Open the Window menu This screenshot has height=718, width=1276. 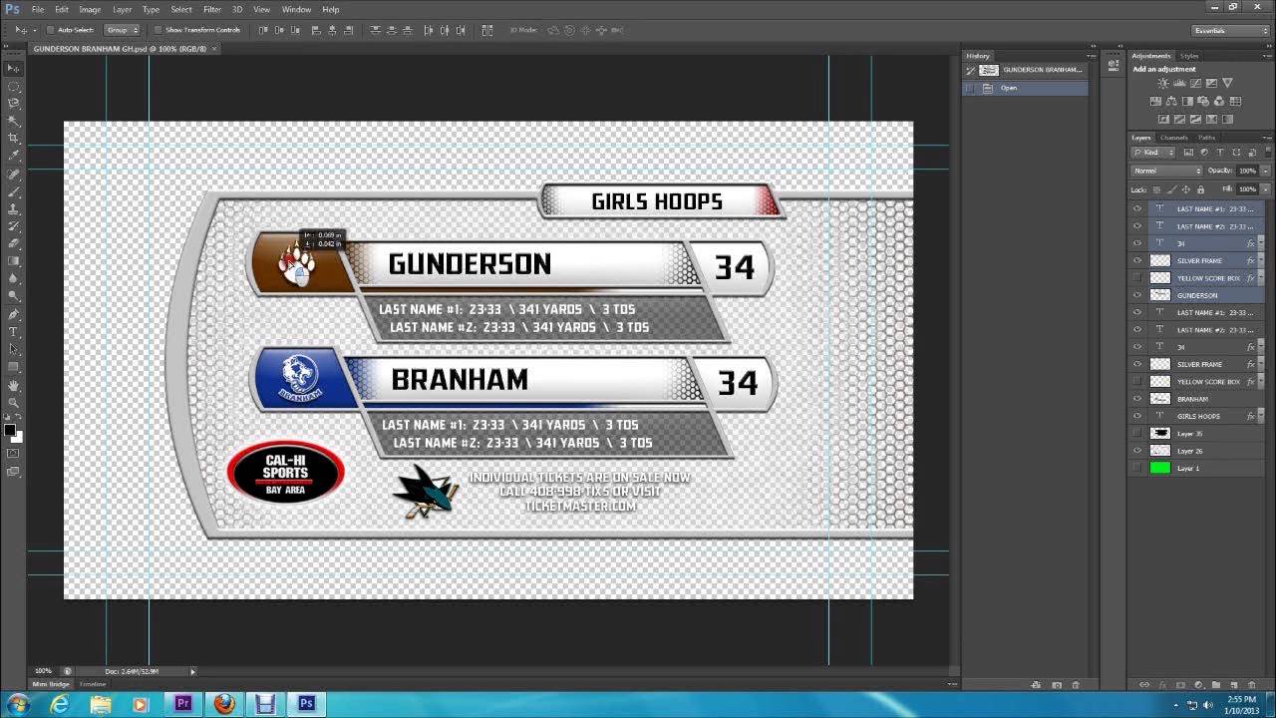click(296, 9)
